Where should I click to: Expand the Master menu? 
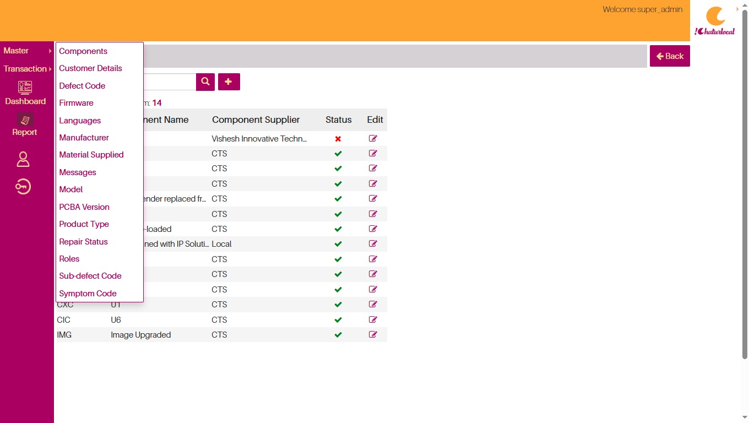(27, 51)
